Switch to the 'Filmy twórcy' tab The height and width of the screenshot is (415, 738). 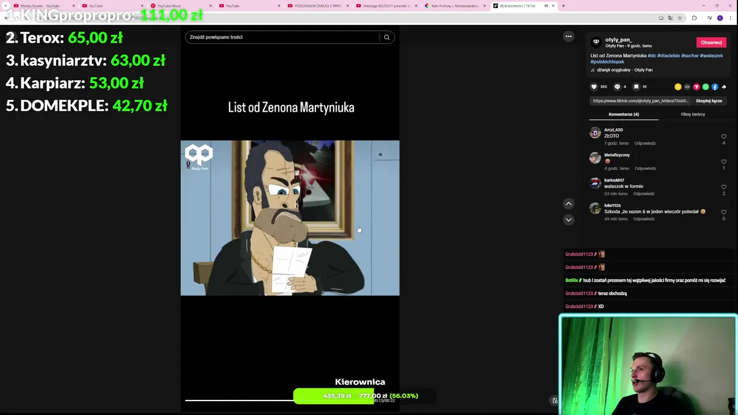click(692, 114)
